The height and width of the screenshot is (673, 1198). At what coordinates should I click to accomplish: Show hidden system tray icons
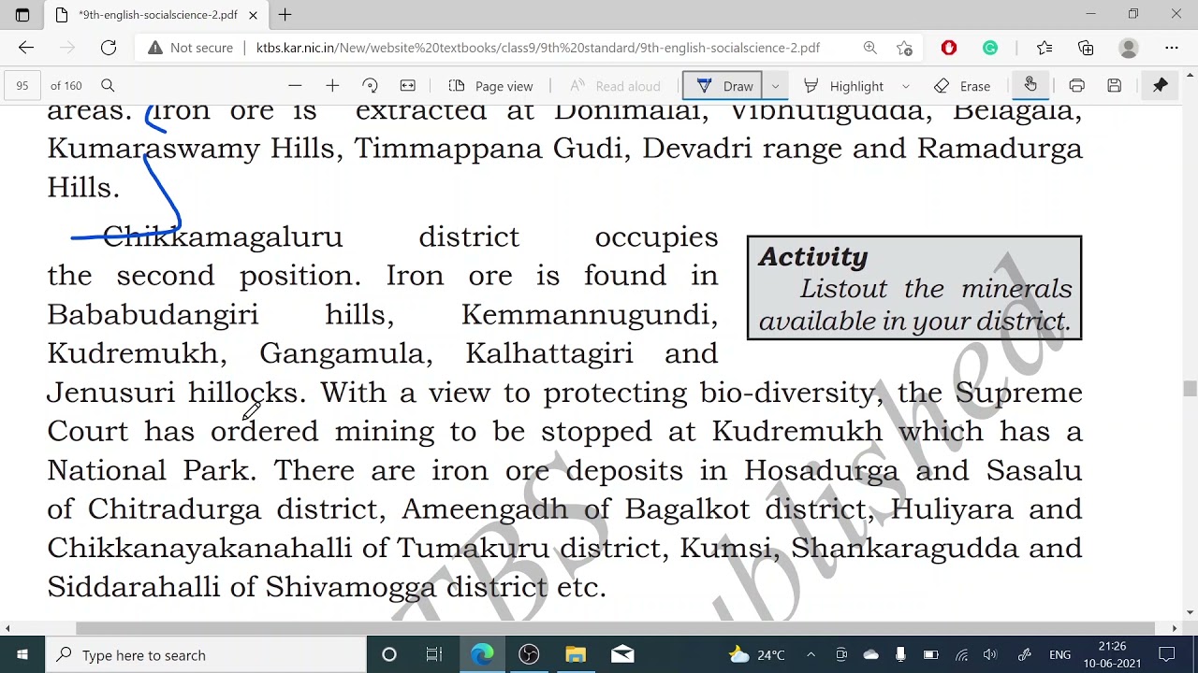coord(811,654)
